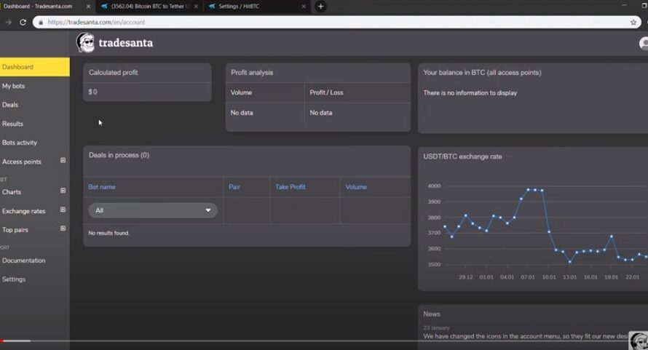Click the USDT/BTC exchange rate heading
Screen dimensions: 648x350
tap(462, 156)
